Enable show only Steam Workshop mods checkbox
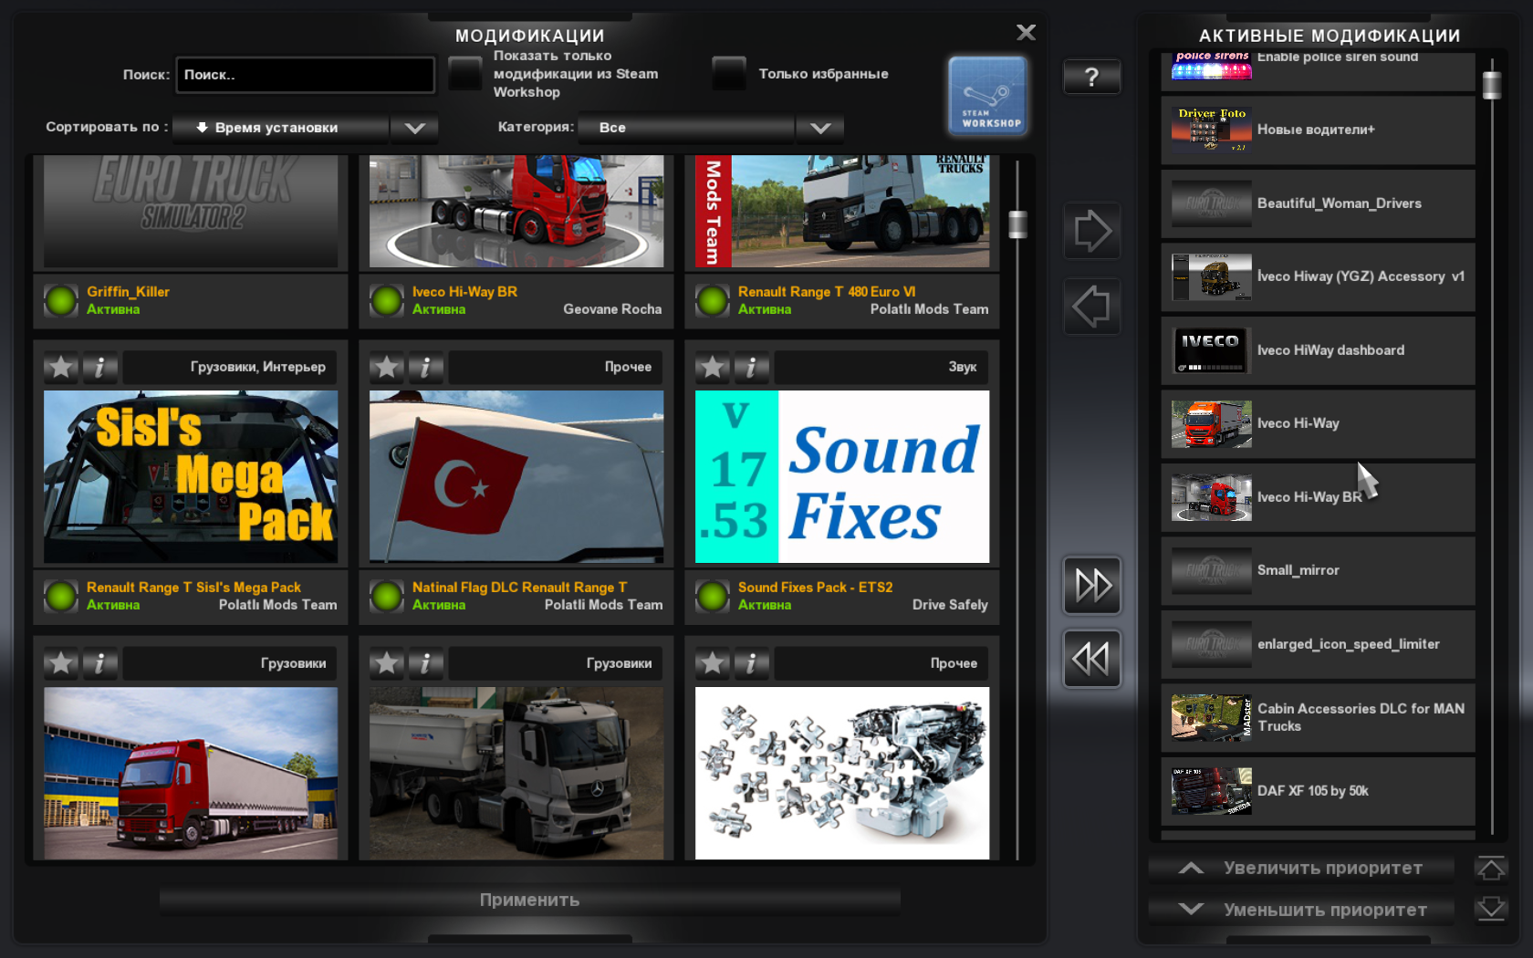Screen dimensions: 1533x958 465,74
